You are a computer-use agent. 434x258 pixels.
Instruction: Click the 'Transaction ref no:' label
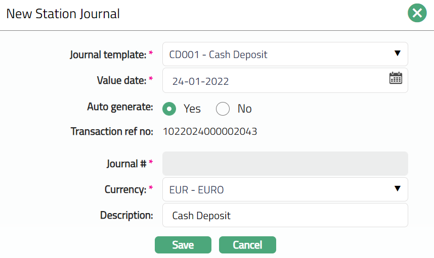coord(112,132)
